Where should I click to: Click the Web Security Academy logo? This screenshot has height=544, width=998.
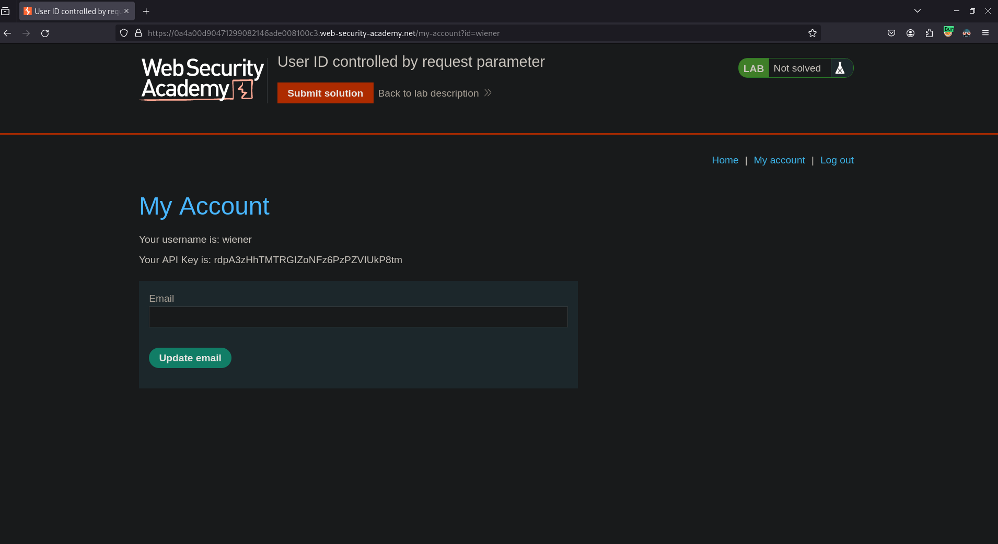coord(201,79)
